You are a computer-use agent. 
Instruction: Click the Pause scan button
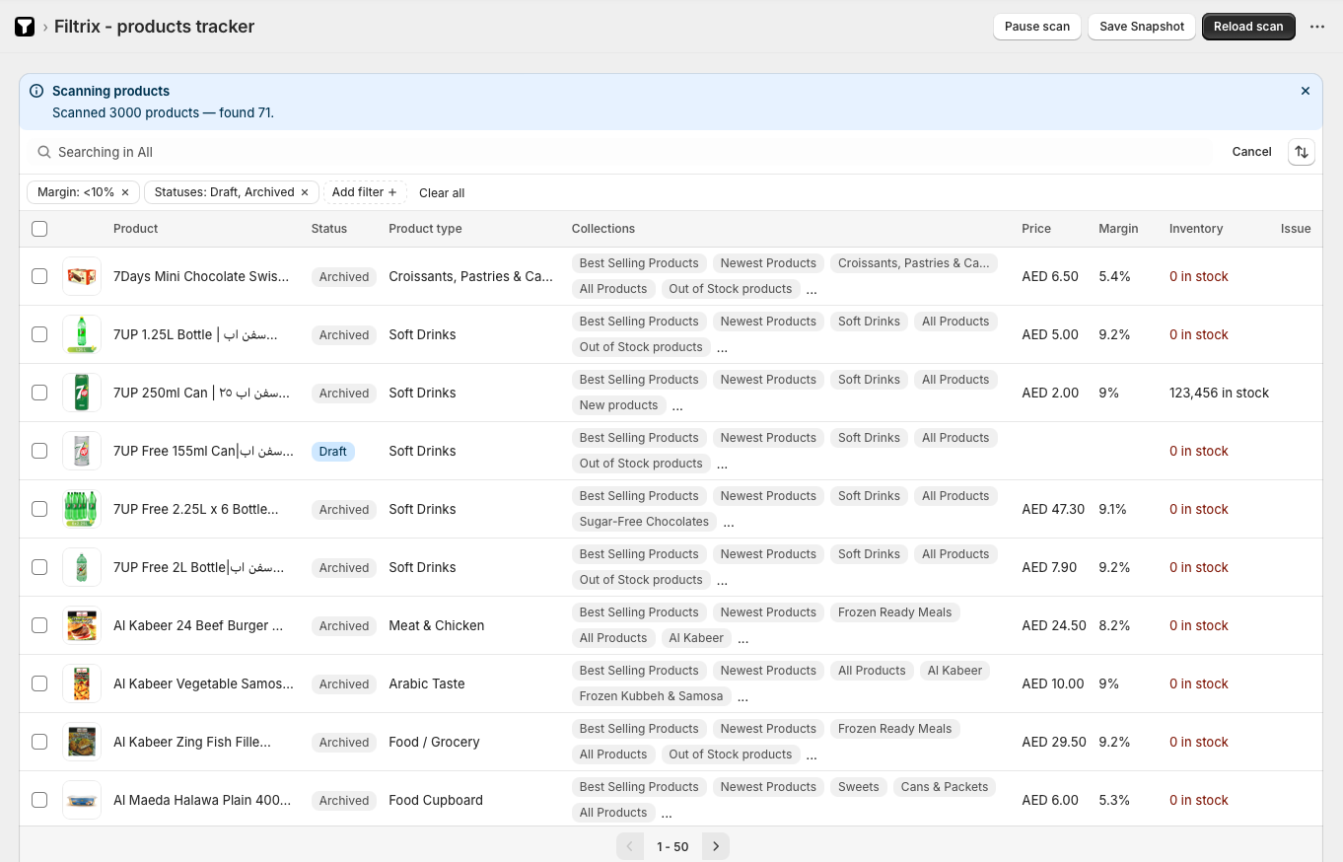(1037, 27)
